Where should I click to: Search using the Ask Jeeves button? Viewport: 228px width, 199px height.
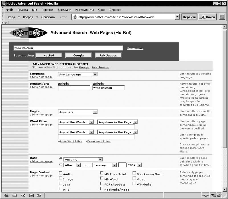pos(108,55)
